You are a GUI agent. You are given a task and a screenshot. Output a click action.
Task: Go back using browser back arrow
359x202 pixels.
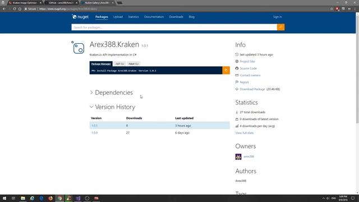tap(4, 9)
